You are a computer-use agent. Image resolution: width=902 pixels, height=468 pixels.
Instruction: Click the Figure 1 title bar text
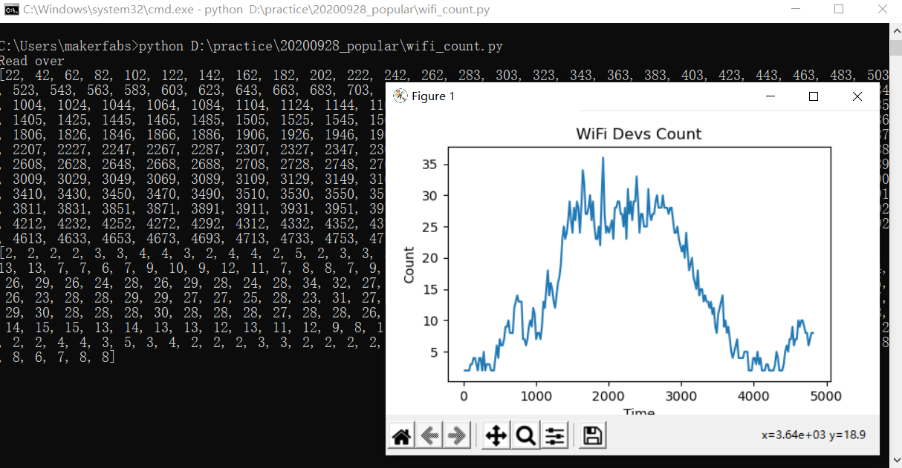435,96
